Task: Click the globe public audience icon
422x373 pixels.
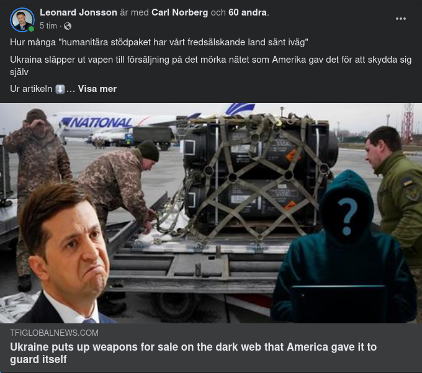Action: point(68,26)
